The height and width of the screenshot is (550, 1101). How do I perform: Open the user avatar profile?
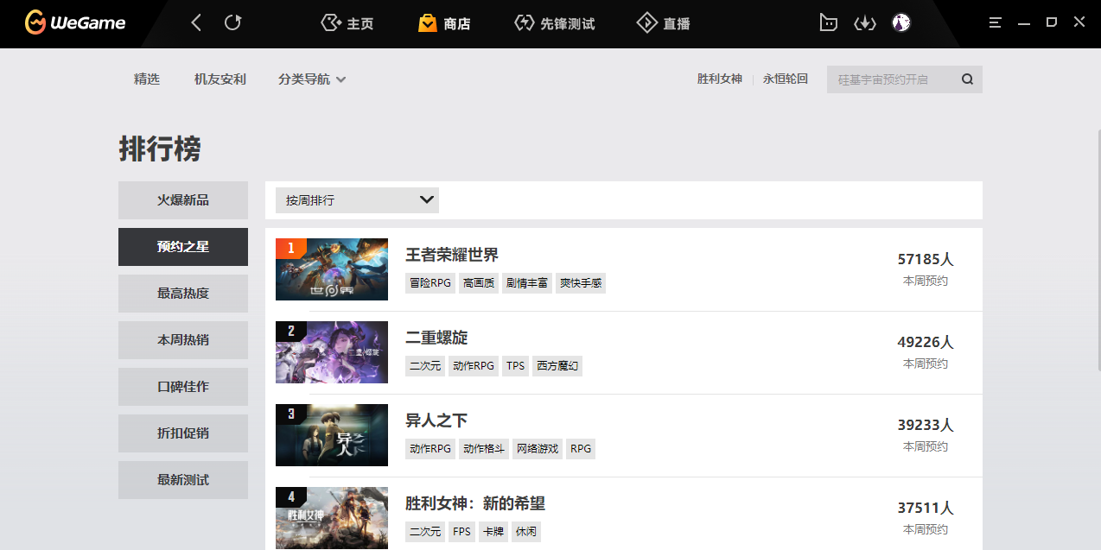click(901, 23)
